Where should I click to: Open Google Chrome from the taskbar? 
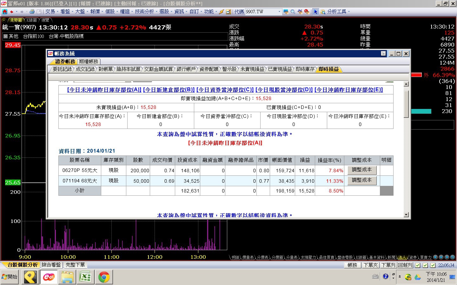click(x=104, y=277)
